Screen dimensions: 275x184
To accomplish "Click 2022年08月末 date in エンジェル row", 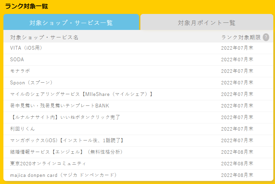I will coord(237,152).
